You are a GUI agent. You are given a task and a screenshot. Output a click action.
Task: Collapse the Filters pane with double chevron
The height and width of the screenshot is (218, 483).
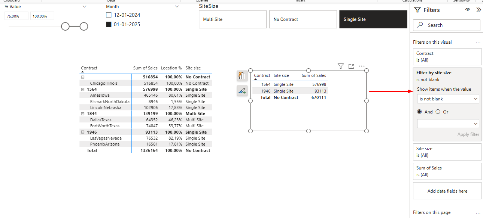click(x=479, y=10)
